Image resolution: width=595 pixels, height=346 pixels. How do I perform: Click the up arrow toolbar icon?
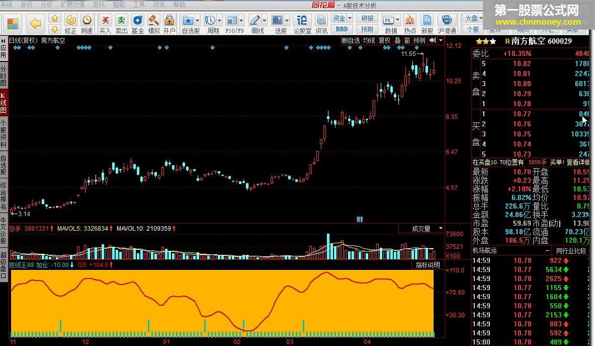coord(55,18)
